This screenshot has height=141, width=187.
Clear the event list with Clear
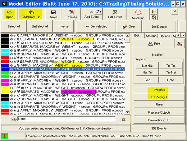coord(129,26)
